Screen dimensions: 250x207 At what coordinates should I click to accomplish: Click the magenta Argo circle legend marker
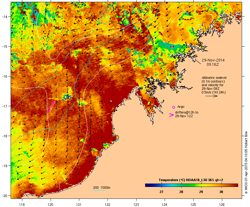coord(174,107)
